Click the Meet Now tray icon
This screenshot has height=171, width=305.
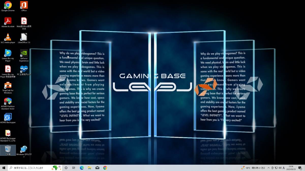272,168
